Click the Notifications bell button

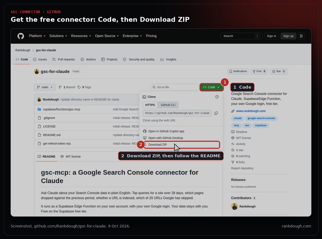click(238, 71)
